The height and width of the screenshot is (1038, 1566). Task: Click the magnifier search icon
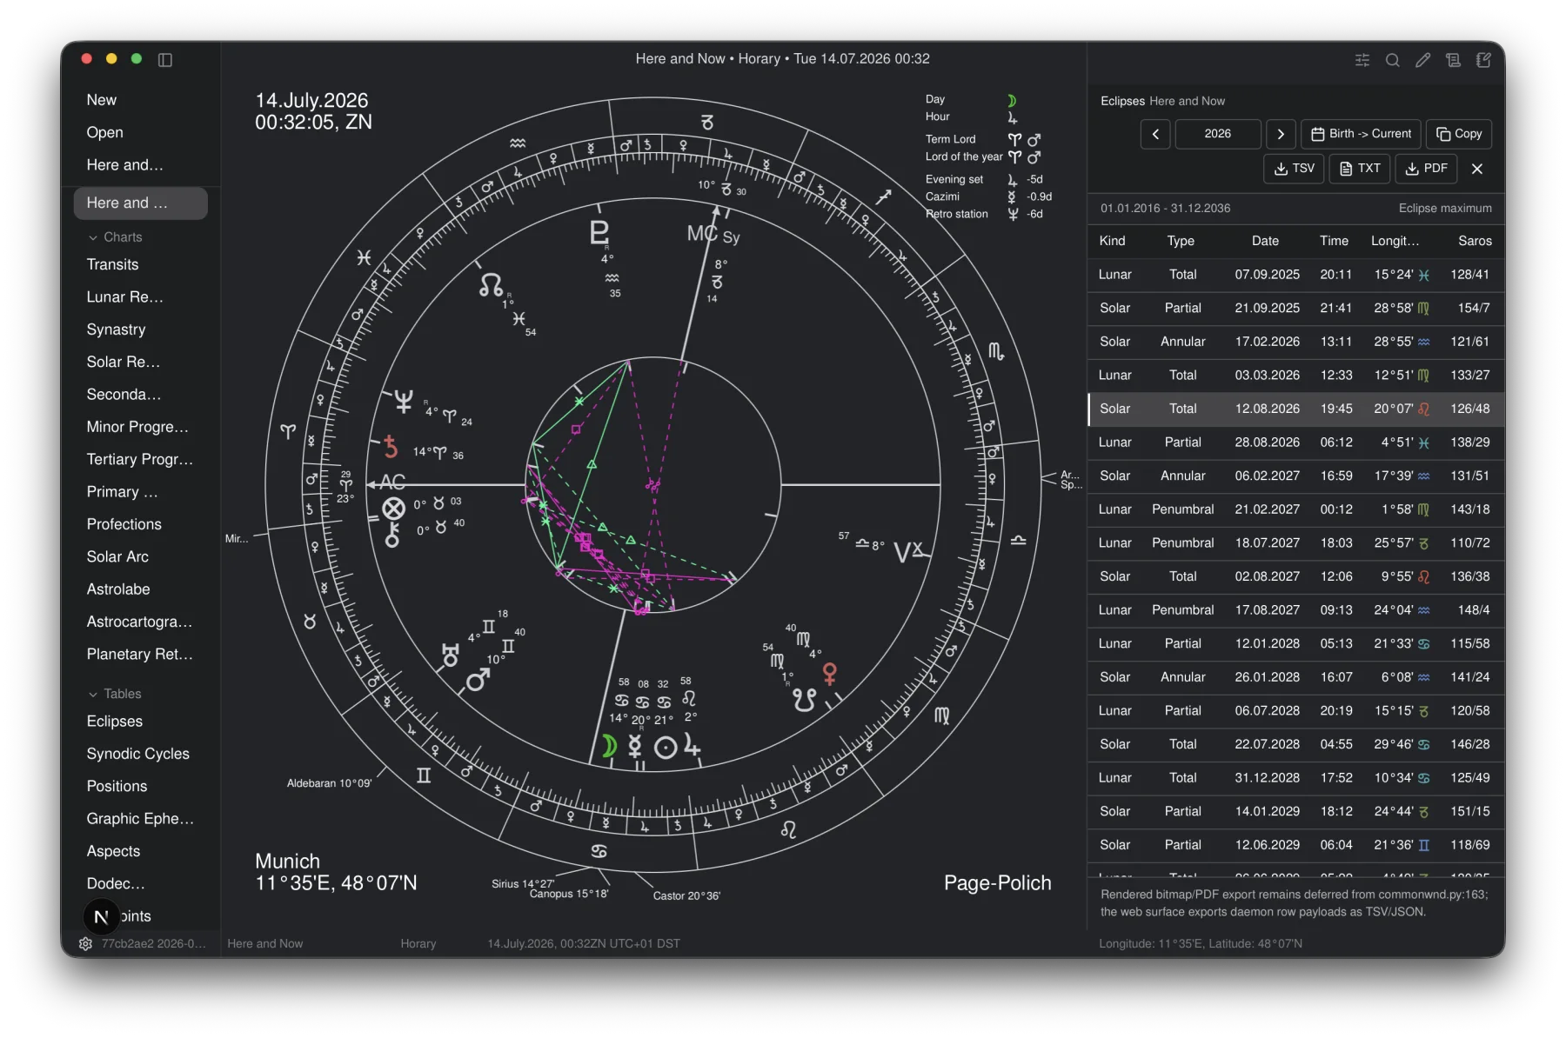point(1393,60)
